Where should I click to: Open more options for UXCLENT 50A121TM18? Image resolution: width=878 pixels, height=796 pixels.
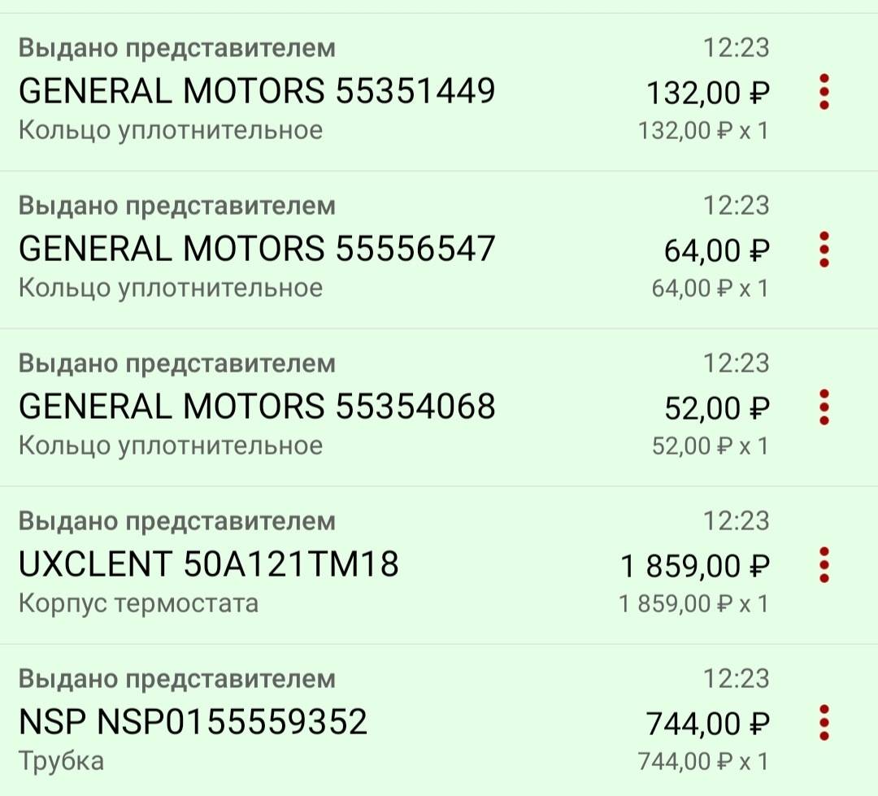(824, 565)
